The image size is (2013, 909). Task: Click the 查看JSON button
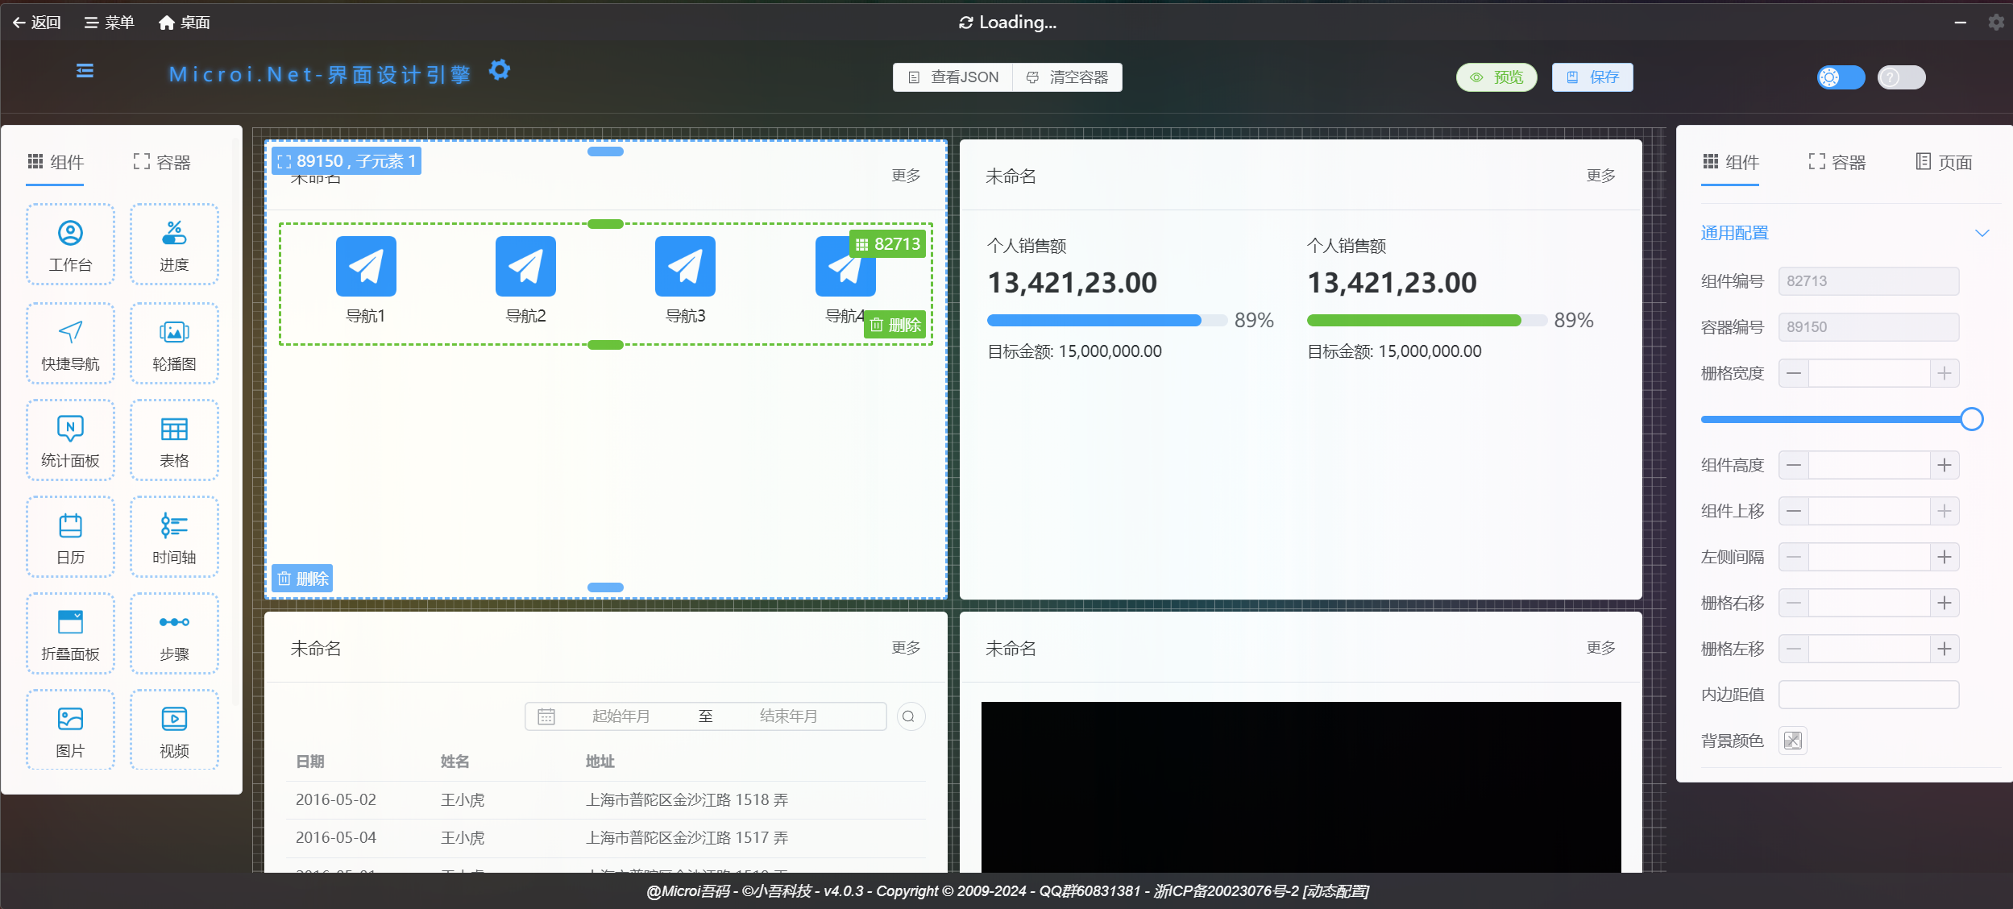tap(953, 77)
